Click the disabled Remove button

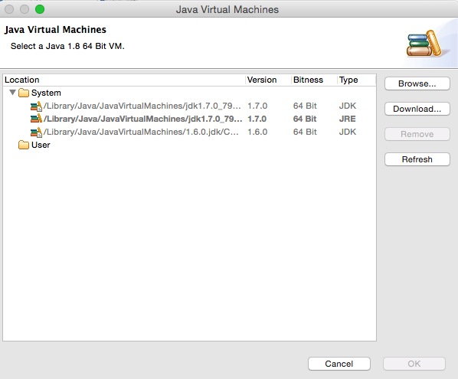(x=417, y=134)
